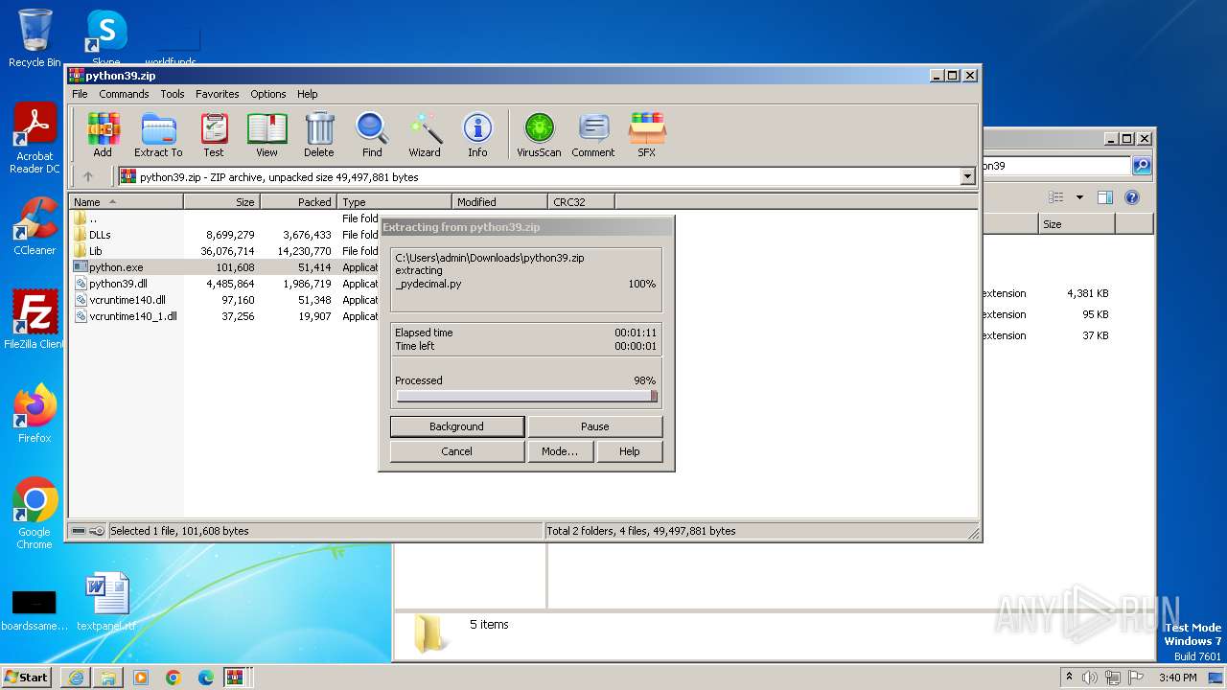Screen dimensions: 1227x690
Task: Show hidden system tray icons
Action: point(1069,677)
